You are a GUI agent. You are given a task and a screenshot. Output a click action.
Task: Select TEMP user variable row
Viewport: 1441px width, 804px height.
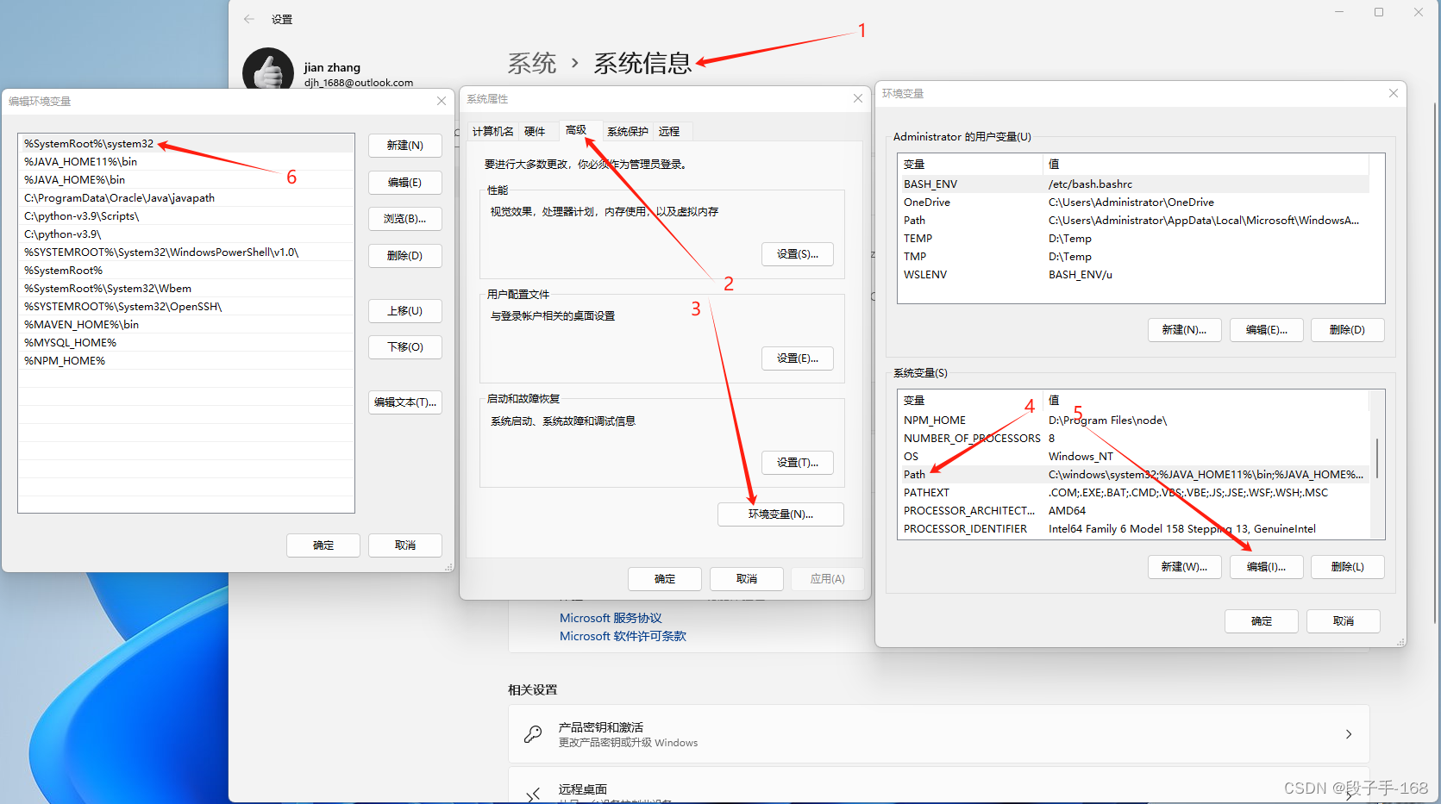point(1134,239)
